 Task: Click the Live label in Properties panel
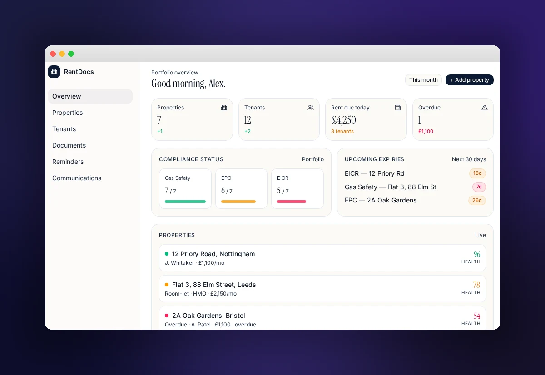[x=481, y=235]
